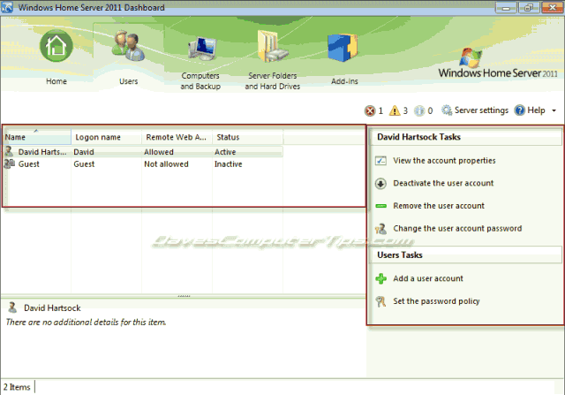Open the Help text link
The height and width of the screenshot is (395, 565).
pos(536,110)
